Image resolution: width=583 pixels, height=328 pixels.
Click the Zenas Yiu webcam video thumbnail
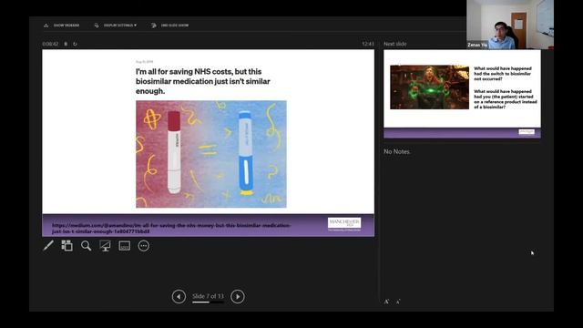tap(510, 25)
